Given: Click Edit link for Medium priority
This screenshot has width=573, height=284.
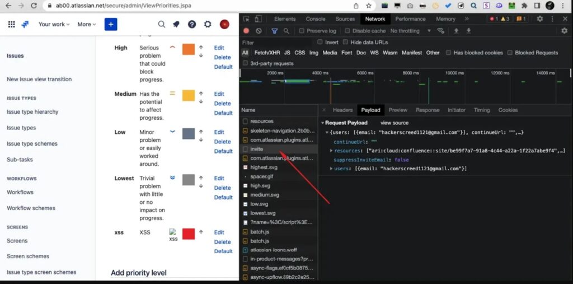Looking at the screenshot, I should point(219,94).
